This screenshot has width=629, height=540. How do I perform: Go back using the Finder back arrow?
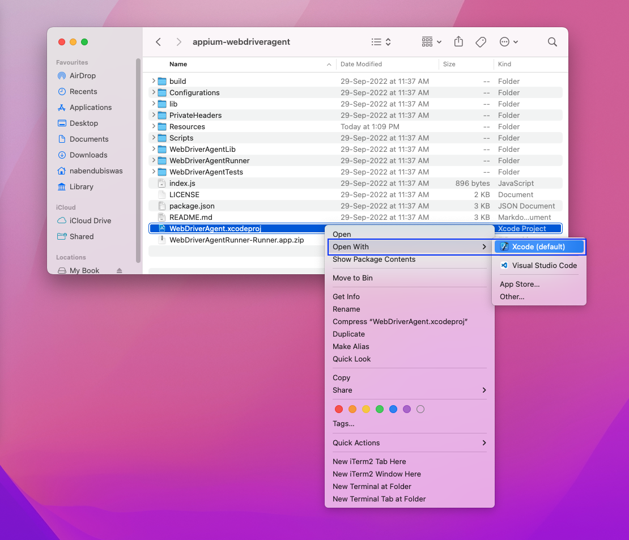click(159, 42)
